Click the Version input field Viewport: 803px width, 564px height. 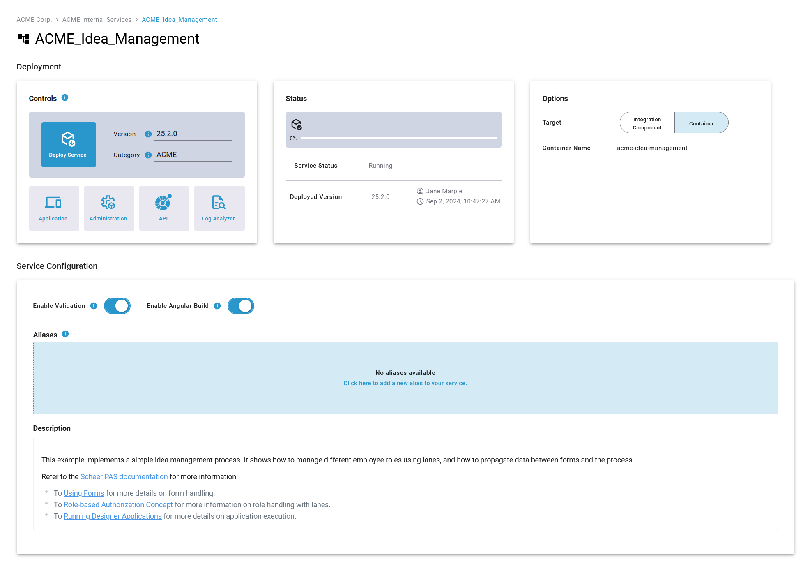coord(193,134)
